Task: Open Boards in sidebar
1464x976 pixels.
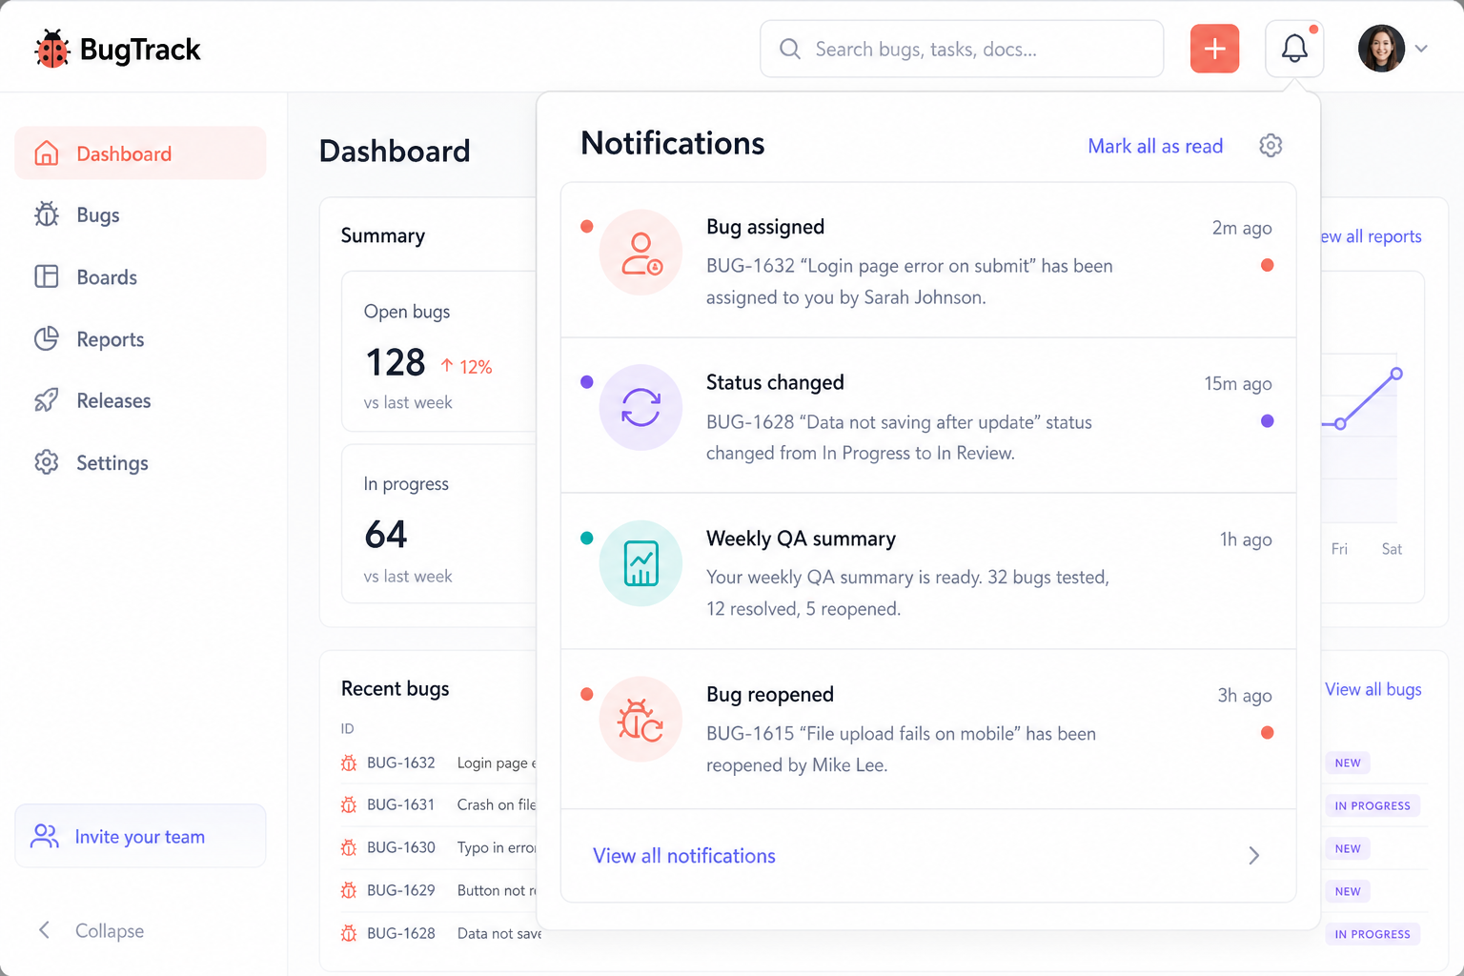Action: pos(140,276)
